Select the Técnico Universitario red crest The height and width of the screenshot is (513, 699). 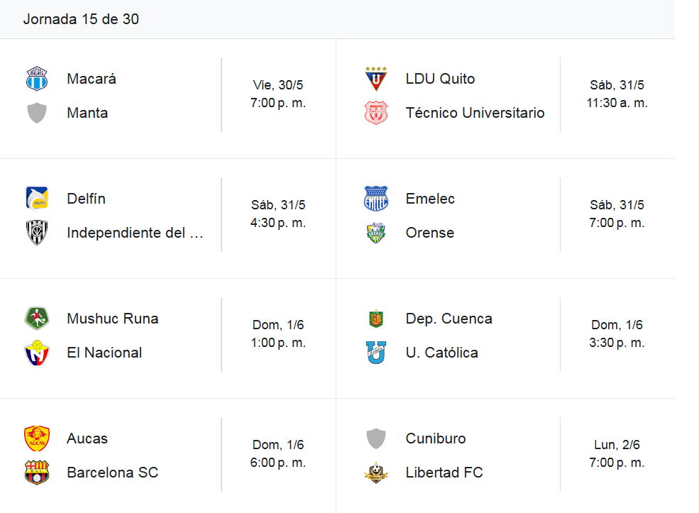pos(376,113)
